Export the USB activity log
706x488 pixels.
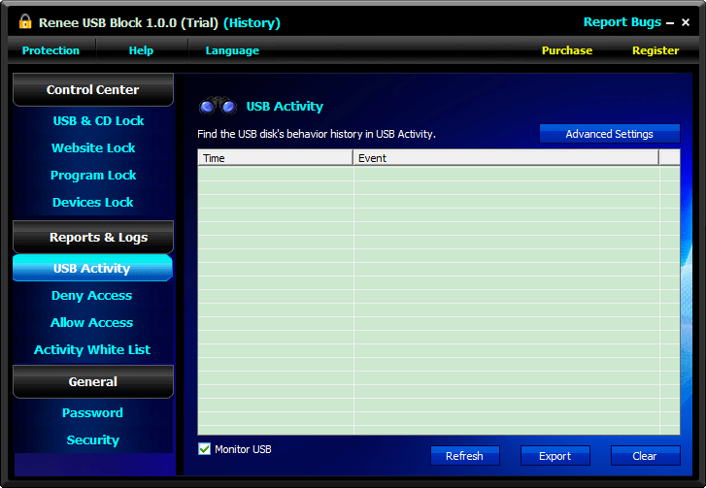pos(555,456)
